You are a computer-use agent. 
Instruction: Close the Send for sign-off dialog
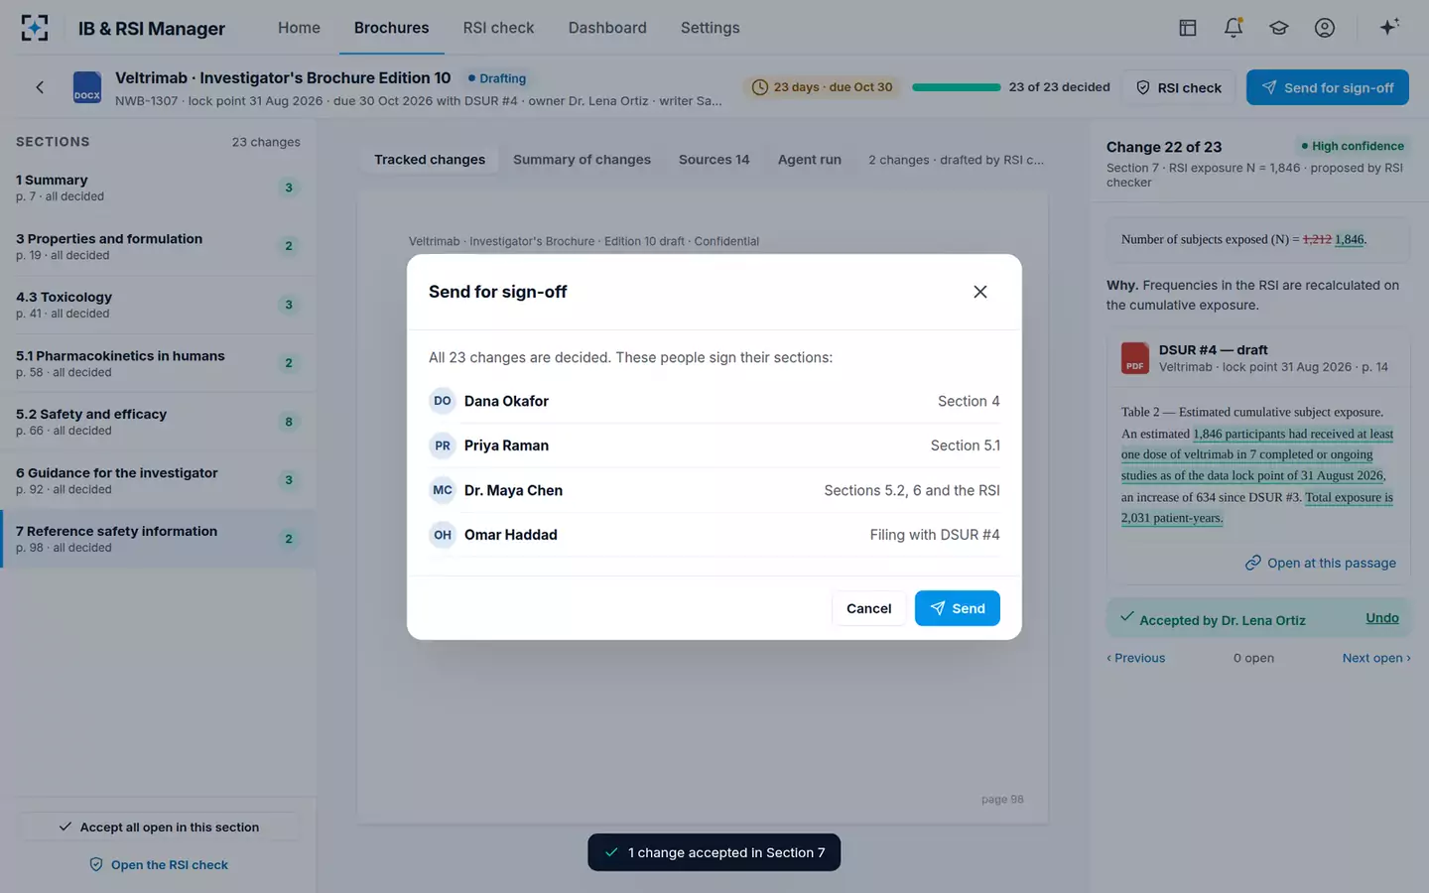tap(979, 292)
